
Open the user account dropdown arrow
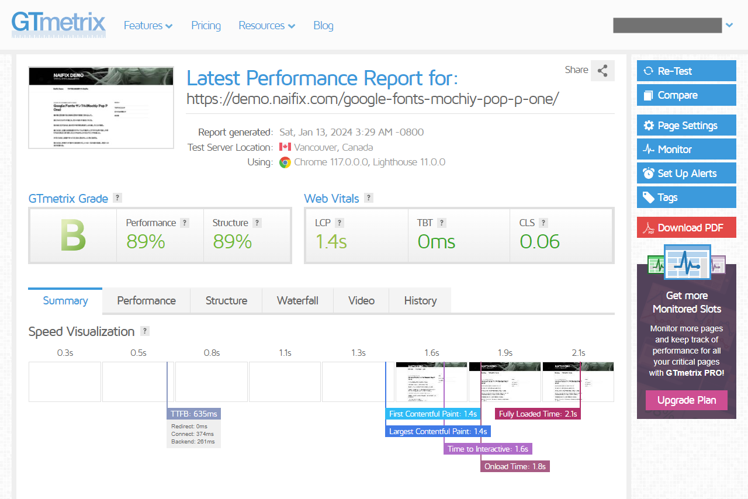tap(729, 25)
